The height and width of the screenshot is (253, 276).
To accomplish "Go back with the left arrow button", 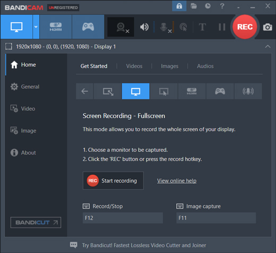I will coord(84,91).
